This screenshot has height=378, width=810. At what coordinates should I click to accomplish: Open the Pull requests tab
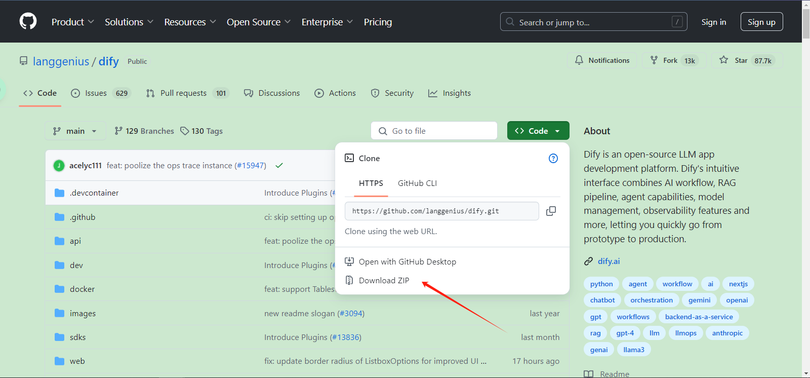(183, 93)
